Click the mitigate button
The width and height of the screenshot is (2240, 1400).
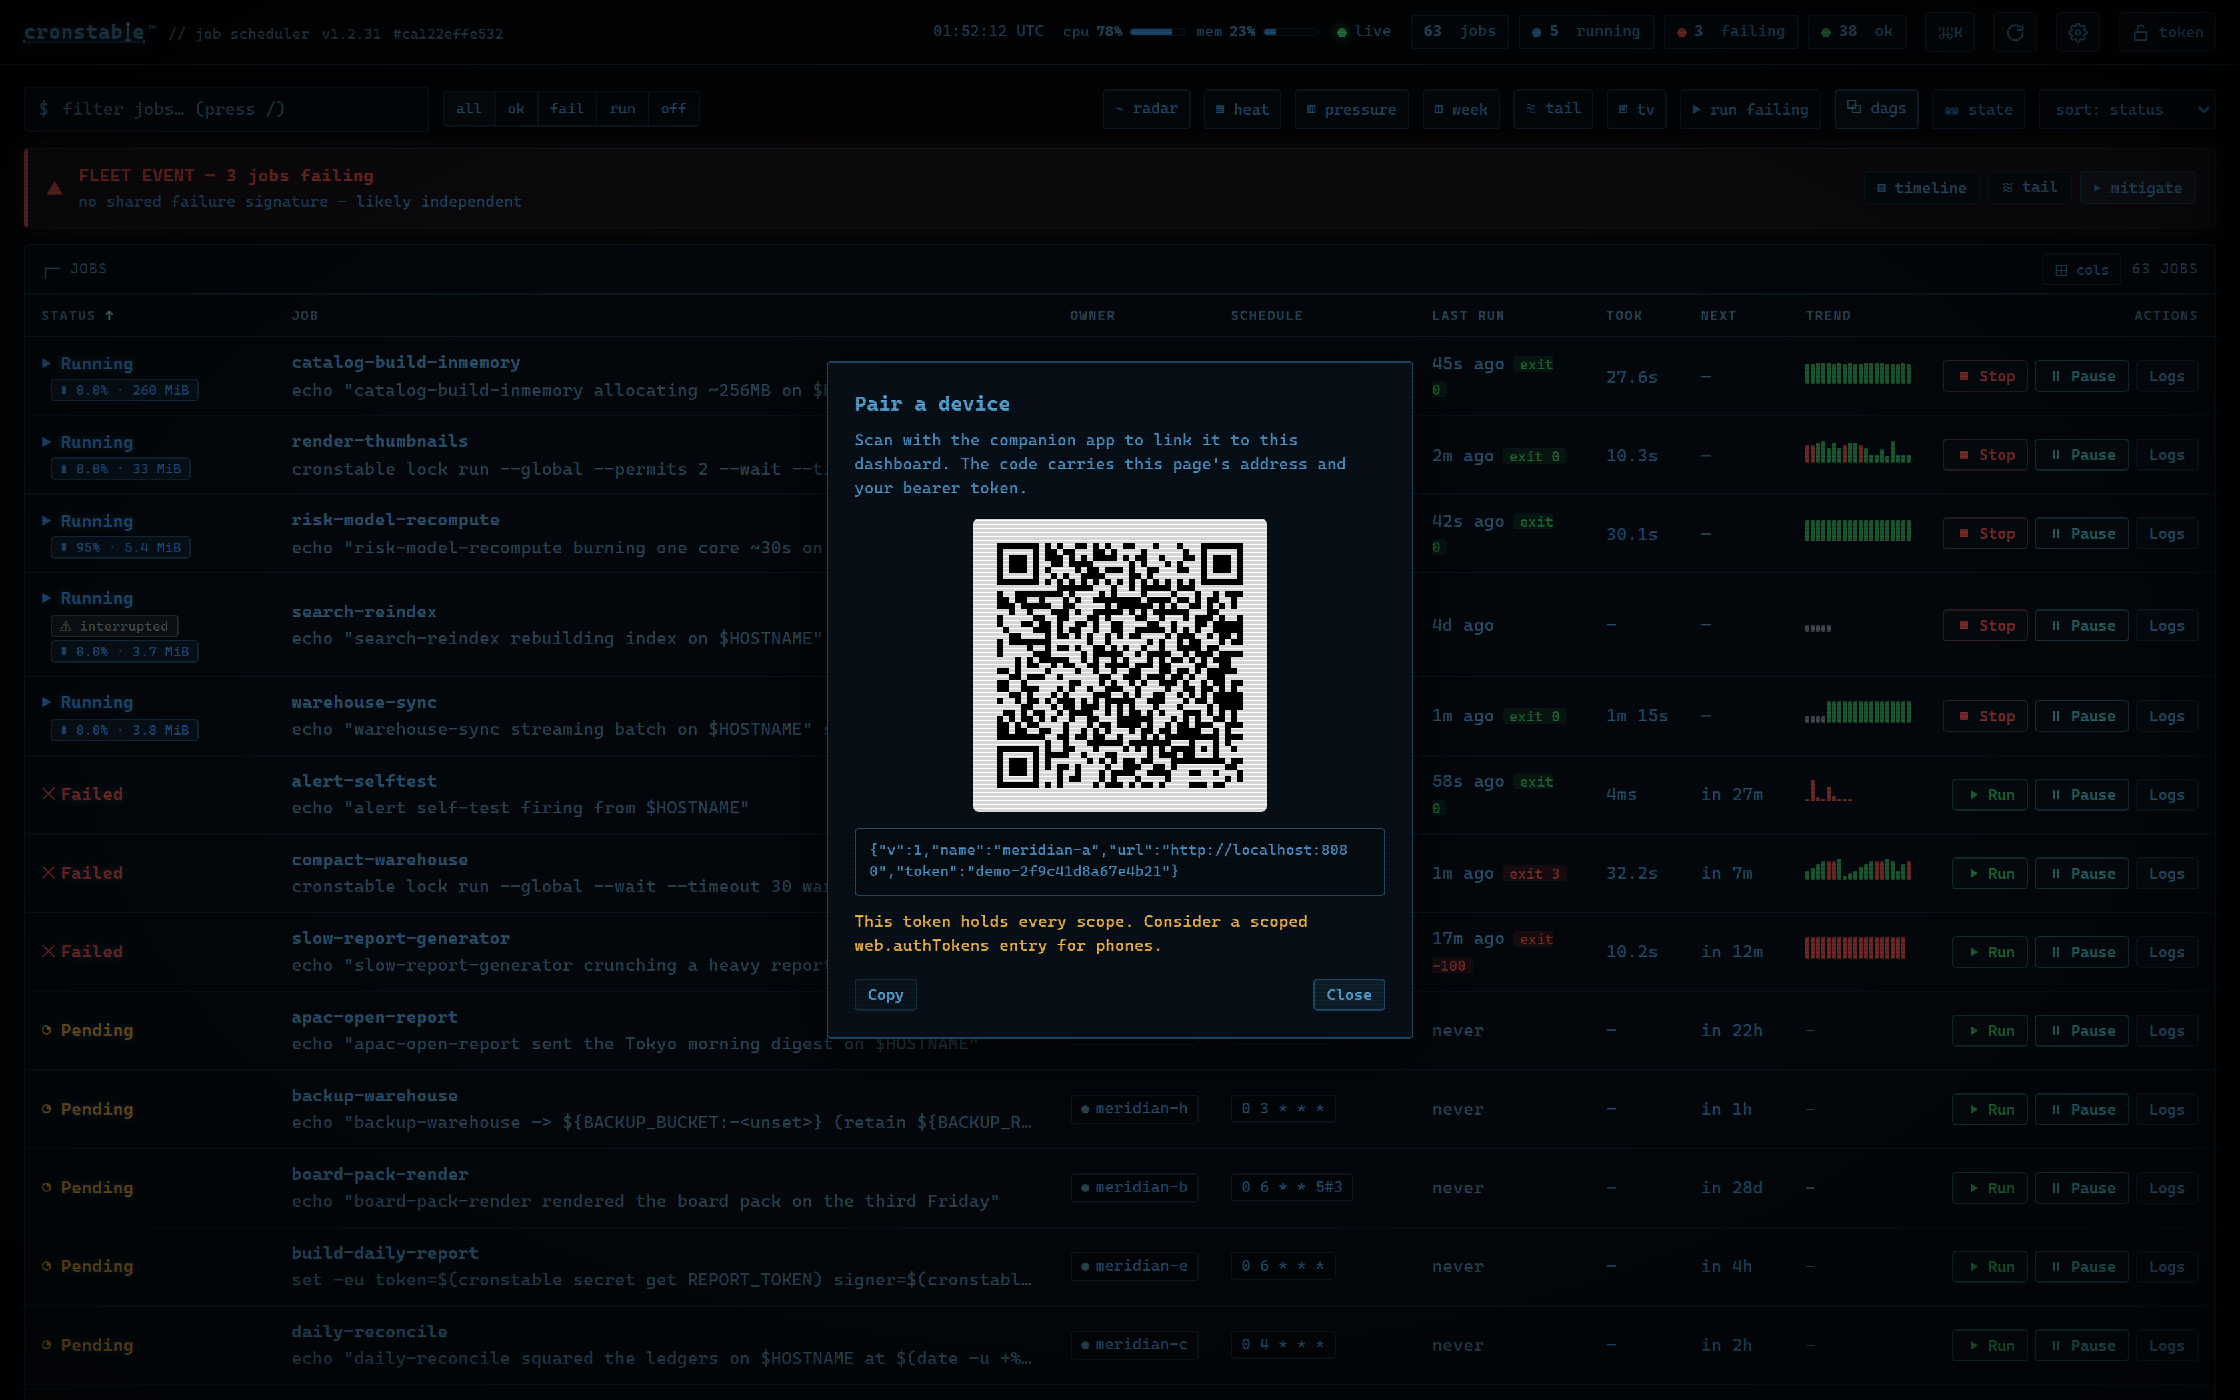pyautogui.click(x=2137, y=188)
